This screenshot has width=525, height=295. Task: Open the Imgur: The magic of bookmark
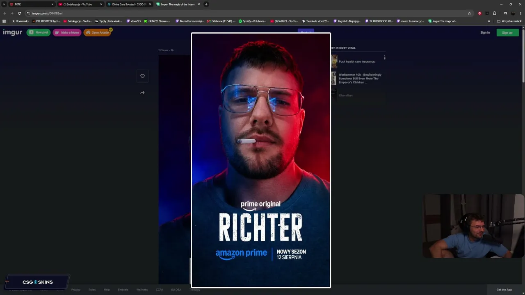pyautogui.click(x=442, y=21)
